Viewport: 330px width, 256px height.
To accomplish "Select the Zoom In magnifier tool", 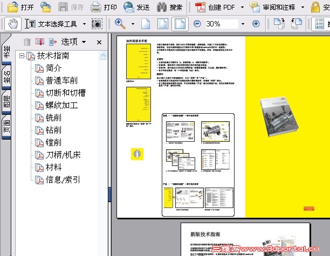I will click(x=120, y=24).
